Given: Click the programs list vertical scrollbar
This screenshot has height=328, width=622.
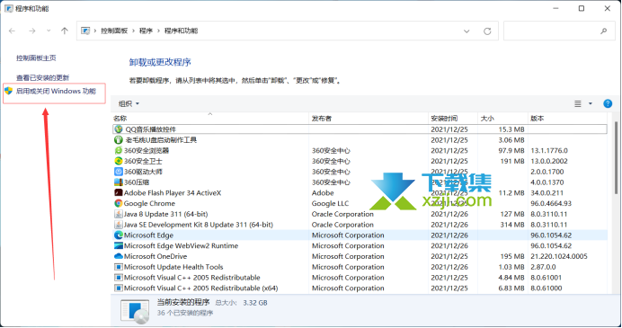Looking at the screenshot, I should click(x=616, y=159).
